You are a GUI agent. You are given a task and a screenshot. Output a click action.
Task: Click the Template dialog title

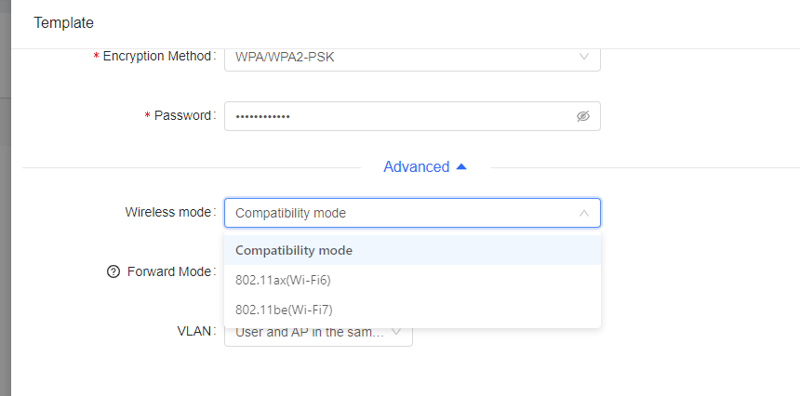click(x=64, y=23)
